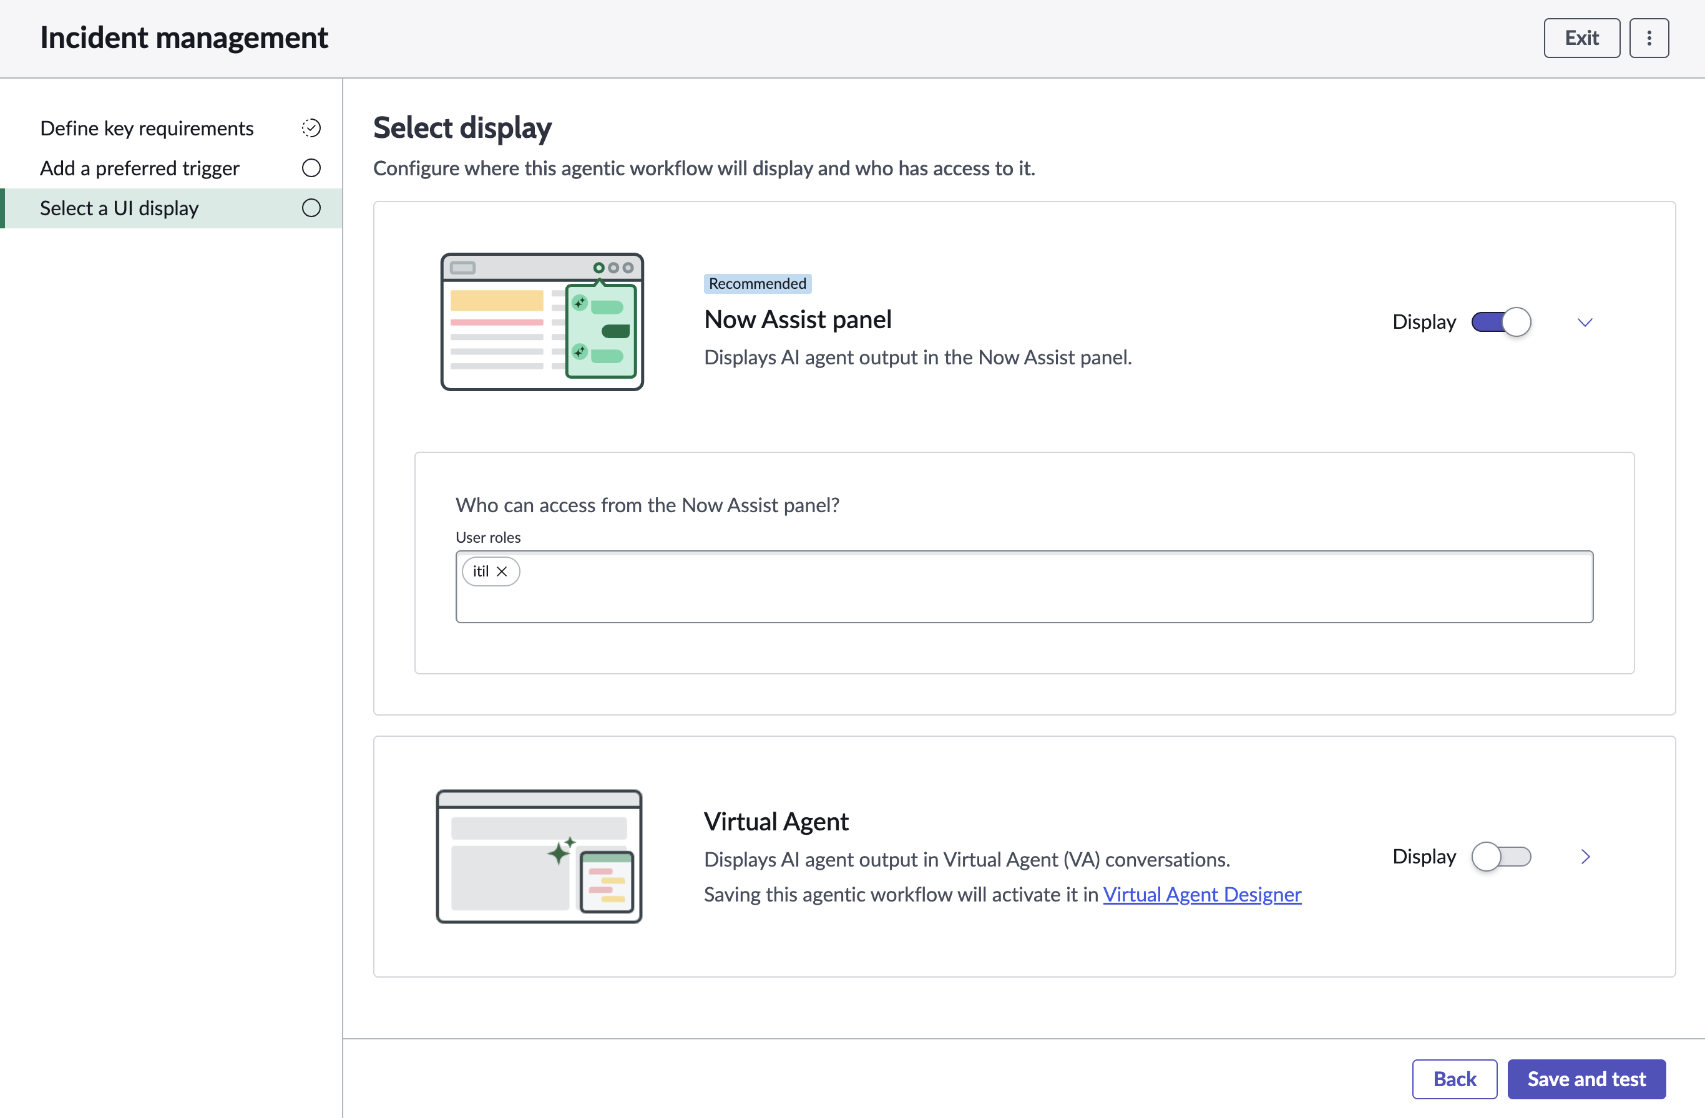This screenshot has width=1705, height=1118.
Task: Go to Add a preferred trigger step
Action: coord(139,168)
